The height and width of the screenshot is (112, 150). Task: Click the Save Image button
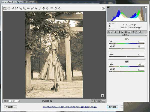tap(10, 107)
